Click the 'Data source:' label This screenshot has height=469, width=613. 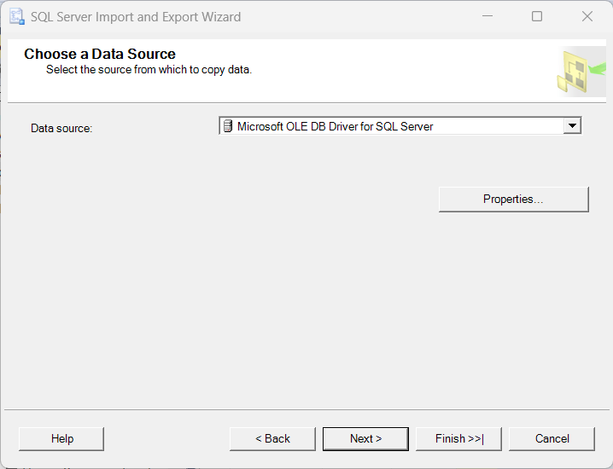coord(61,128)
